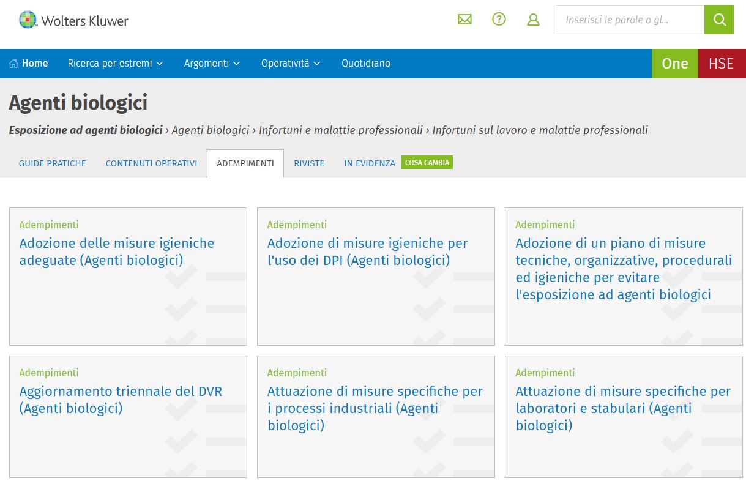The height and width of the screenshot is (481, 746).
Task: Open Adozione di misure igieniche per DPI
Action: [x=367, y=252]
